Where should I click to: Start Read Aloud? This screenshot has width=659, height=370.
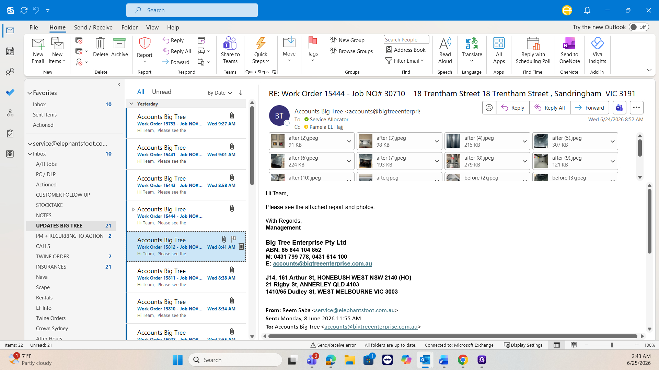445,51
